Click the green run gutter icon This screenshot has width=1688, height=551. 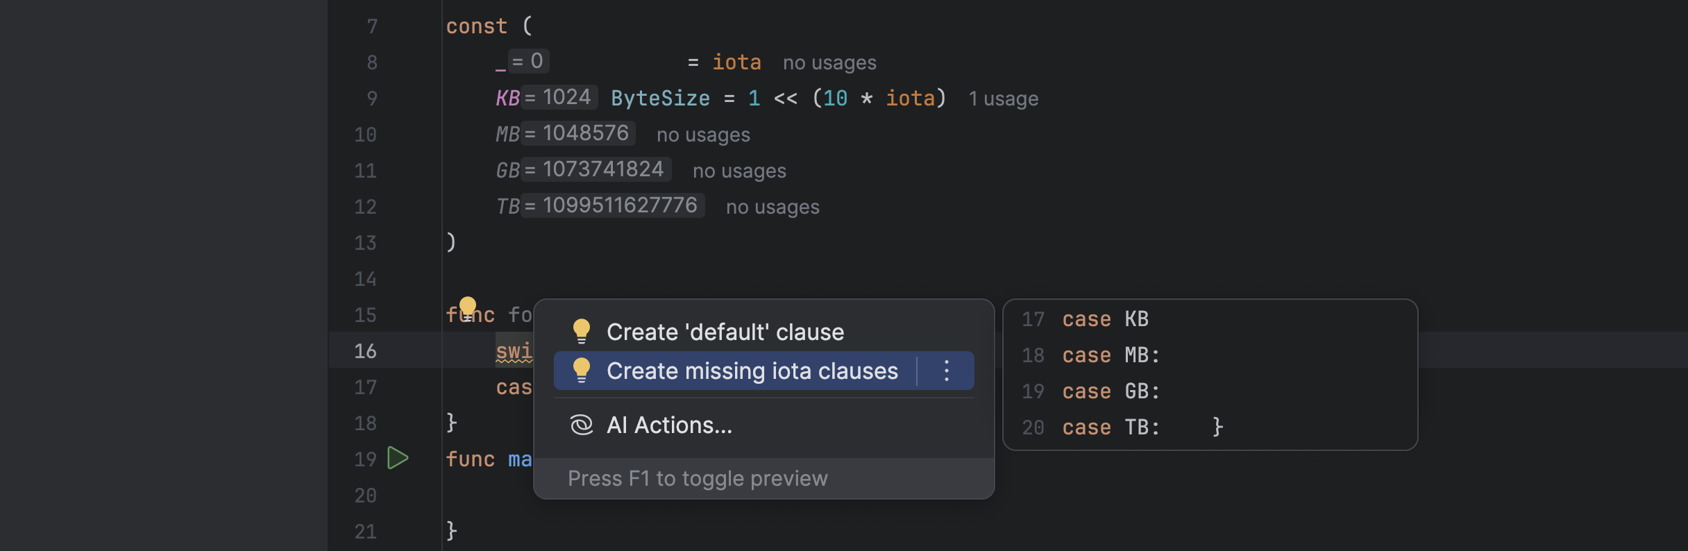pyautogui.click(x=398, y=458)
